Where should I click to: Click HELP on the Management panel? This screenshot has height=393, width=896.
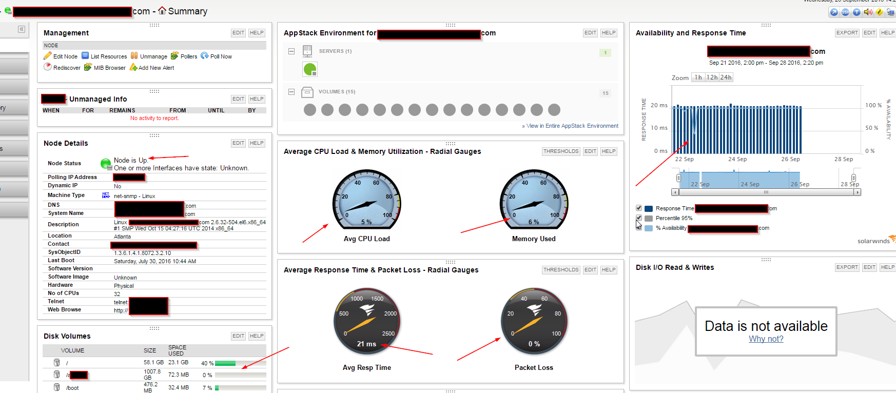point(257,33)
